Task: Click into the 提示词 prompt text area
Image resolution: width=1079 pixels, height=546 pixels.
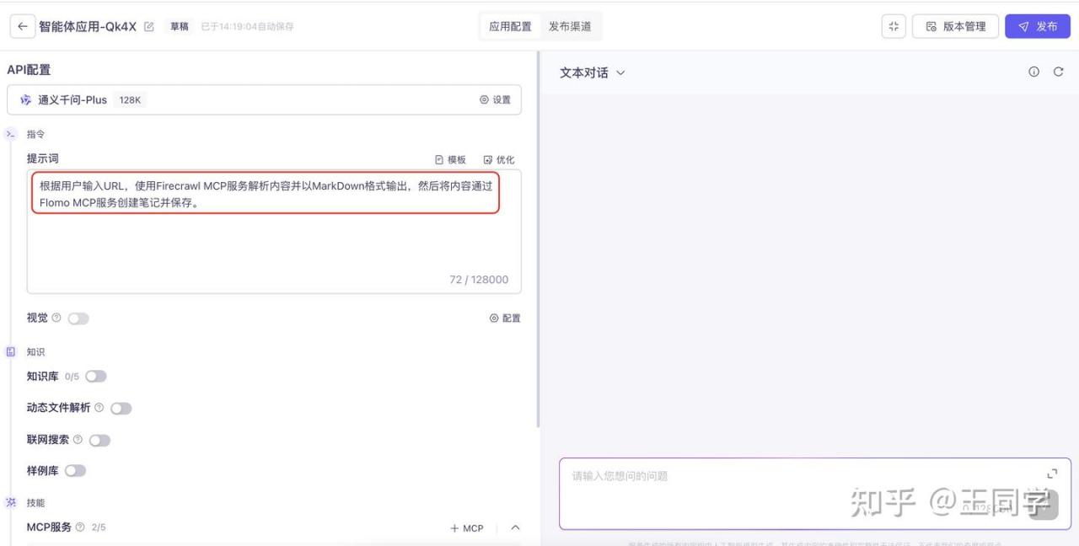Action: (x=274, y=231)
